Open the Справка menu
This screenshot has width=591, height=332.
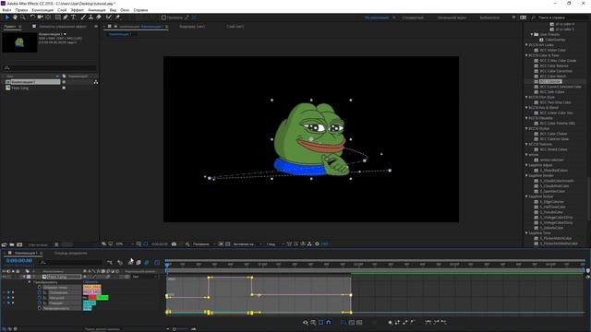pos(140,10)
